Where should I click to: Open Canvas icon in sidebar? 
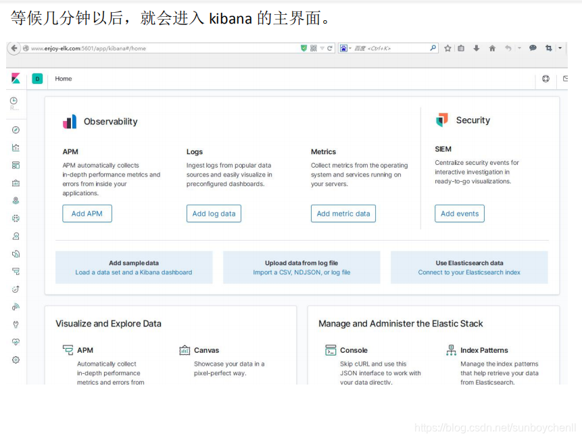tap(16, 183)
